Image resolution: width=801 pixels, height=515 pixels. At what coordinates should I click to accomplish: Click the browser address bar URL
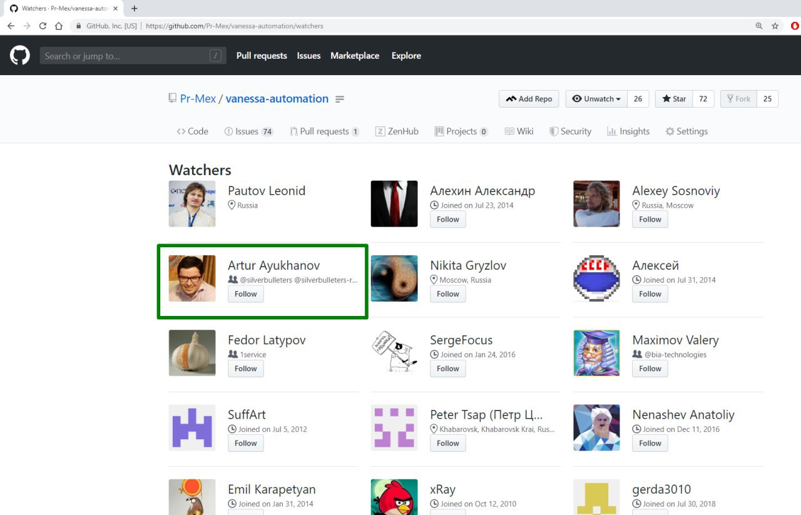[x=235, y=26]
